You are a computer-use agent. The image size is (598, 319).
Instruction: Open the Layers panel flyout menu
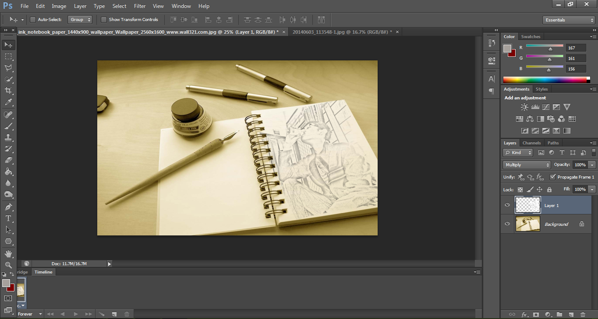tap(593, 143)
